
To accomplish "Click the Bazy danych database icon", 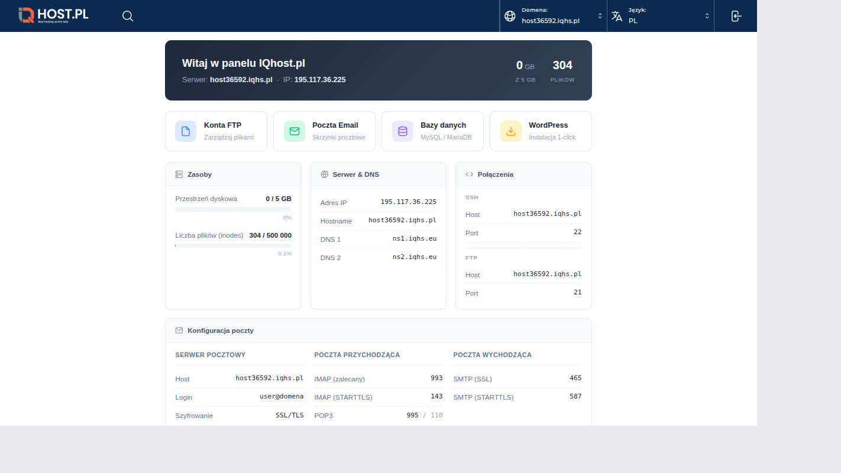I will [x=403, y=131].
